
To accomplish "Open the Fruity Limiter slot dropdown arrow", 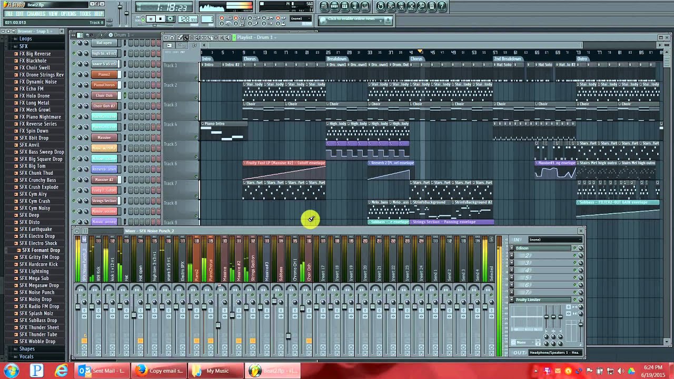I will pos(512,300).
